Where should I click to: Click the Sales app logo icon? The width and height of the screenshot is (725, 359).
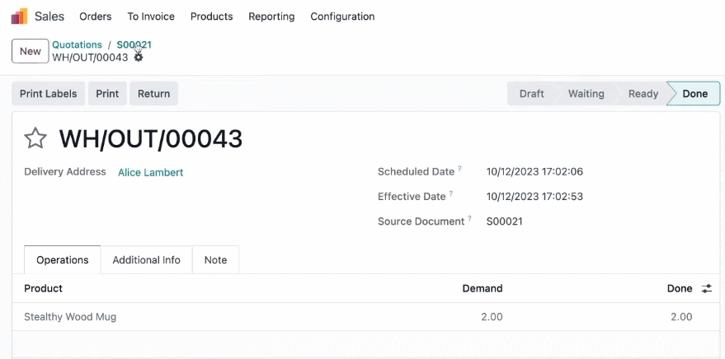click(20, 16)
